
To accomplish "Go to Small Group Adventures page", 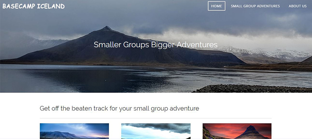I will pos(255,6).
